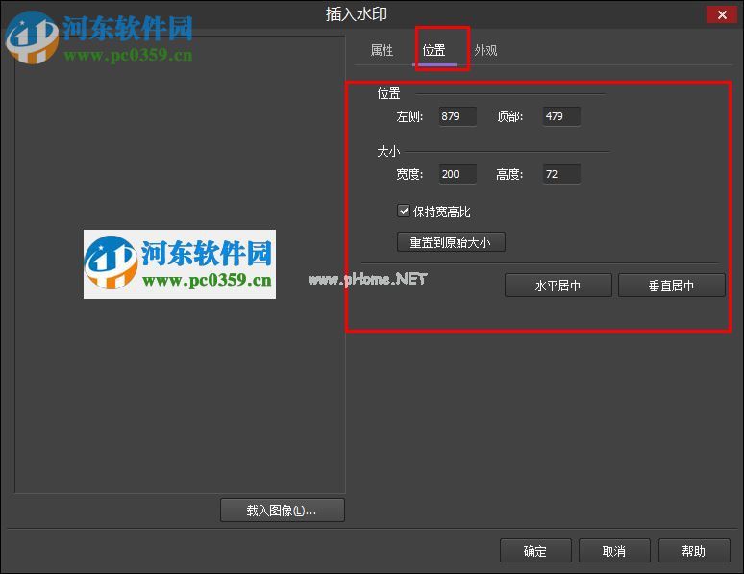
Task: Click the 重置到原始大小 button
Action: (x=451, y=242)
